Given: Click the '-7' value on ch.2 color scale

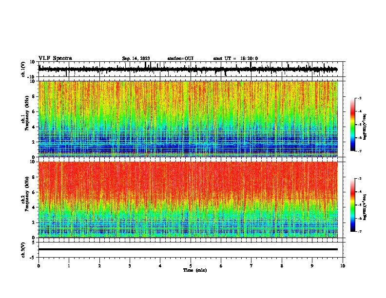Looking at the screenshot, I should [x=359, y=232].
